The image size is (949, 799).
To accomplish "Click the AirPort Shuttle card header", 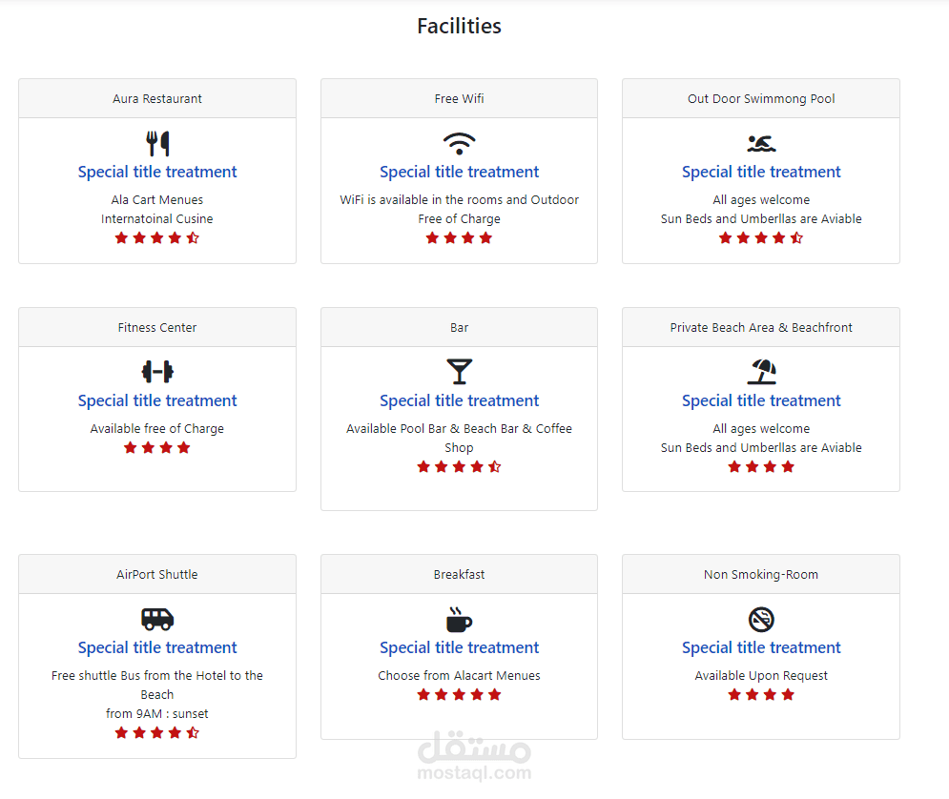I will tap(157, 575).
